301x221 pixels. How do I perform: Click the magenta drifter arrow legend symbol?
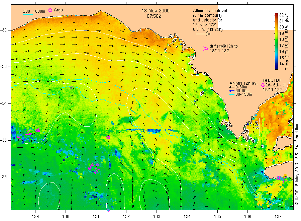206,49
